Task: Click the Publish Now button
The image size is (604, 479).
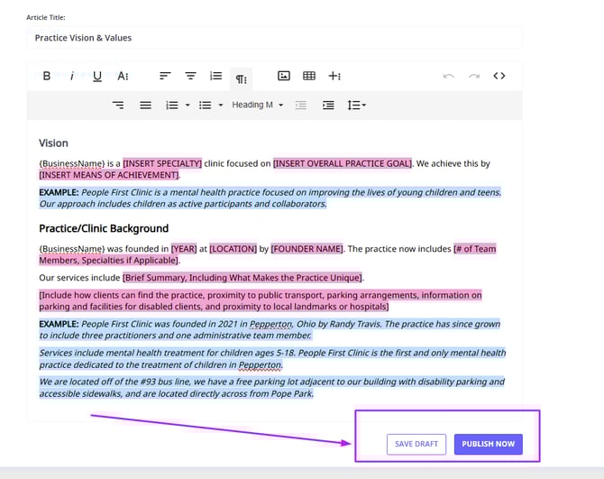Action: [x=488, y=444]
